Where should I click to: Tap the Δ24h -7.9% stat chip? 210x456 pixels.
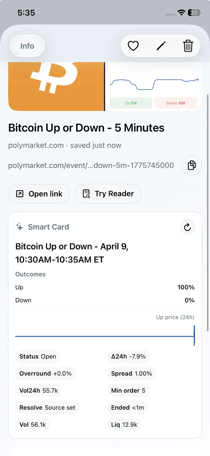[128, 356]
